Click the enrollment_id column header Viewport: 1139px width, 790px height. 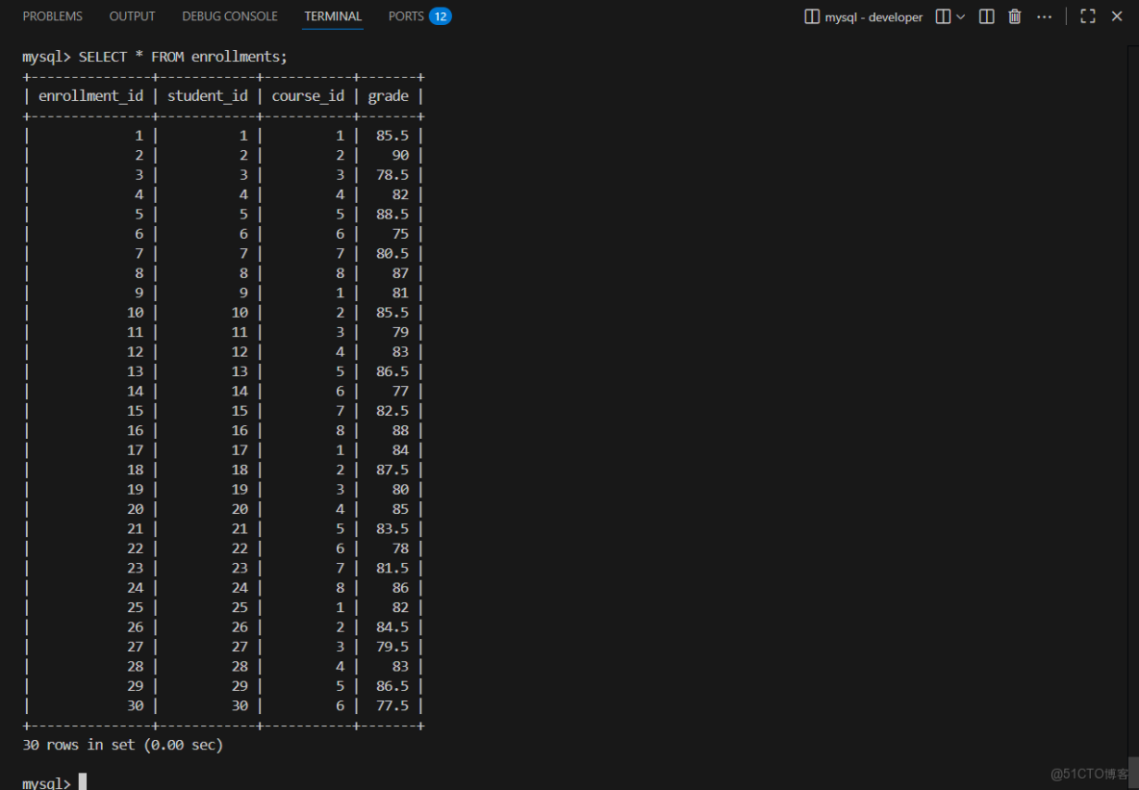click(x=90, y=96)
